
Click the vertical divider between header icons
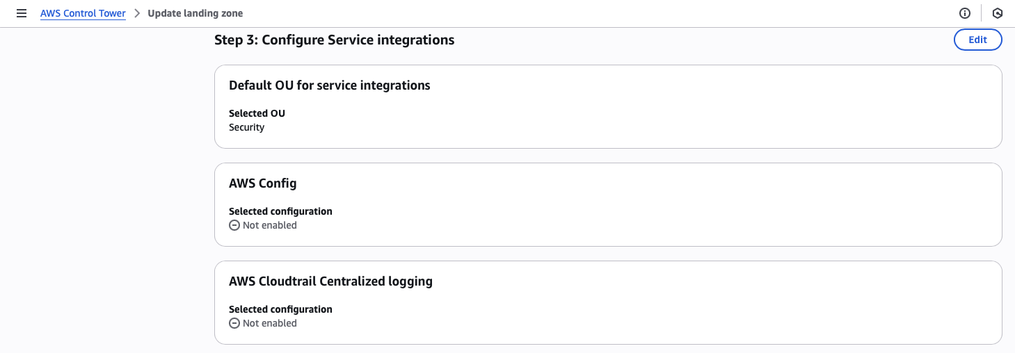981,13
